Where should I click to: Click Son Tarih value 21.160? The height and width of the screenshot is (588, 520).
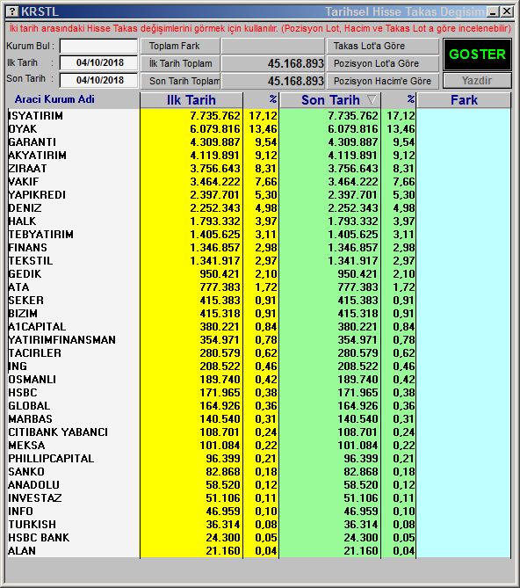(x=361, y=551)
